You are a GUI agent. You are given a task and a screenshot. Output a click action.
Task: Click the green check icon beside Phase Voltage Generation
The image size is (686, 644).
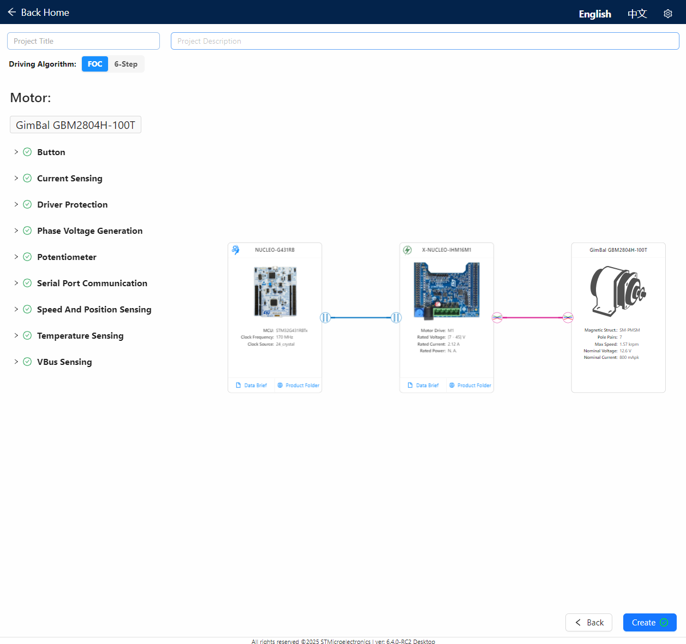pos(27,231)
